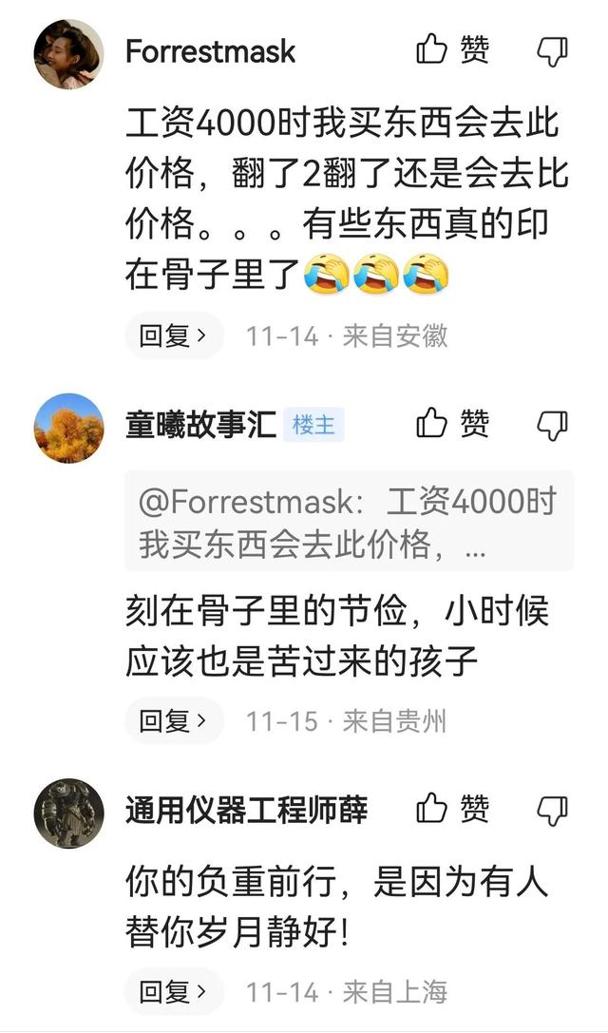
Task: Expand the quoted @Forrestmask comment box
Action: (x=349, y=521)
